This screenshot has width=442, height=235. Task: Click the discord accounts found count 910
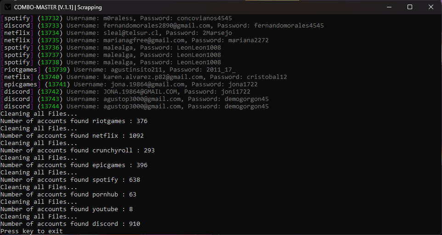coord(135,224)
